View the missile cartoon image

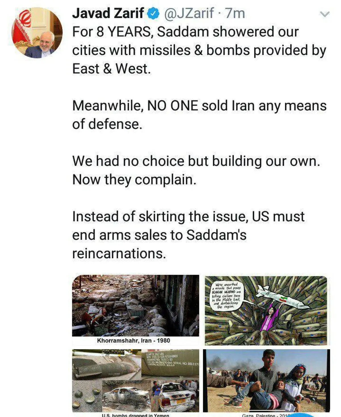[x=266, y=310]
